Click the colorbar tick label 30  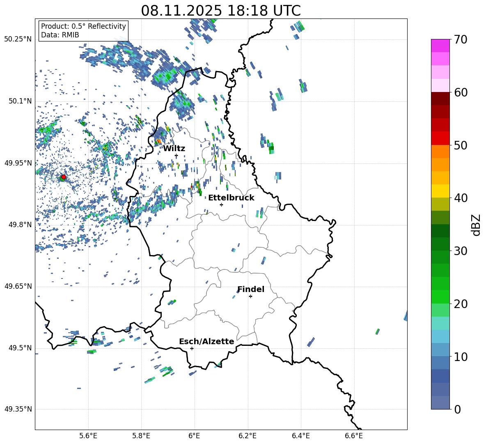click(x=461, y=251)
